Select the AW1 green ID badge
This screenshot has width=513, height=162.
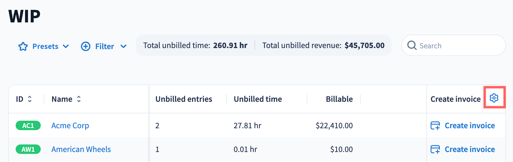pyautogui.click(x=28, y=149)
